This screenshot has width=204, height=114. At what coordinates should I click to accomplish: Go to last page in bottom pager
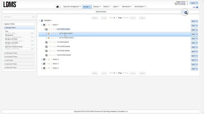click(142, 73)
